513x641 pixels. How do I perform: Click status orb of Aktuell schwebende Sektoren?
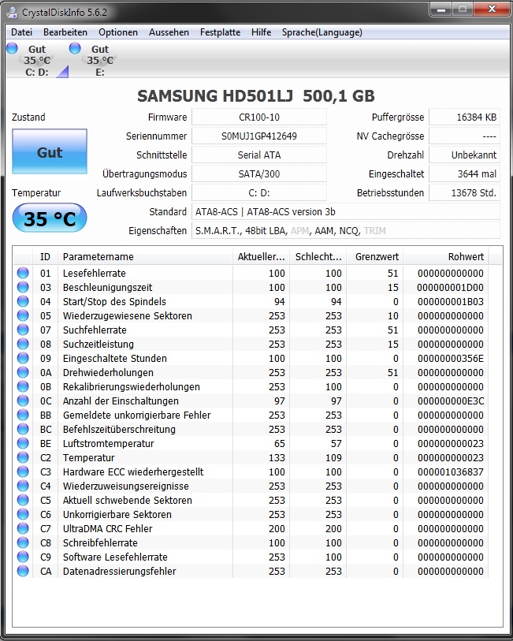[23, 500]
